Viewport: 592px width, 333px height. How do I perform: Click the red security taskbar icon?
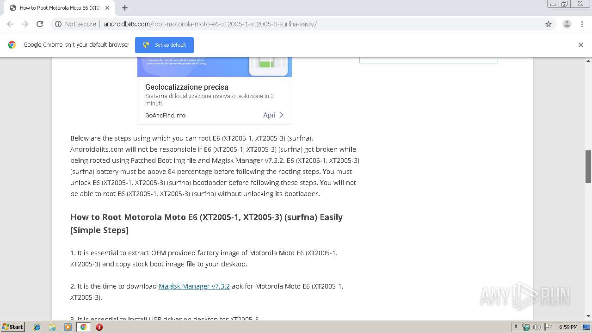coord(99,327)
